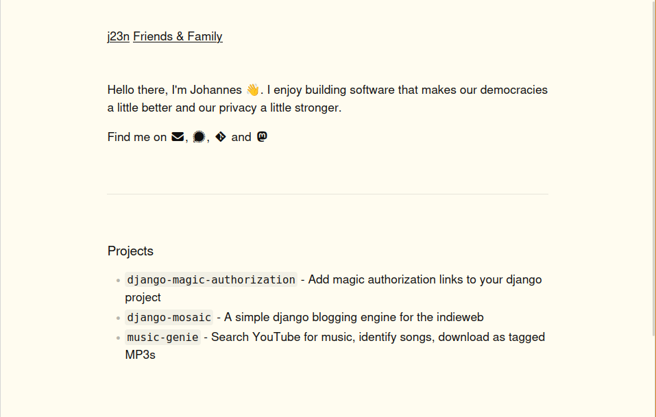
Task: Visit the Mastodon profile icon
Action: pyautogui.click(x=262, y=137)
